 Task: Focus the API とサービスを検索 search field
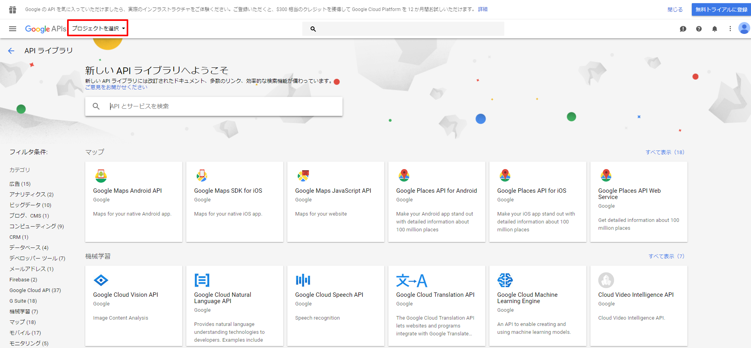[x=214, y=106]
